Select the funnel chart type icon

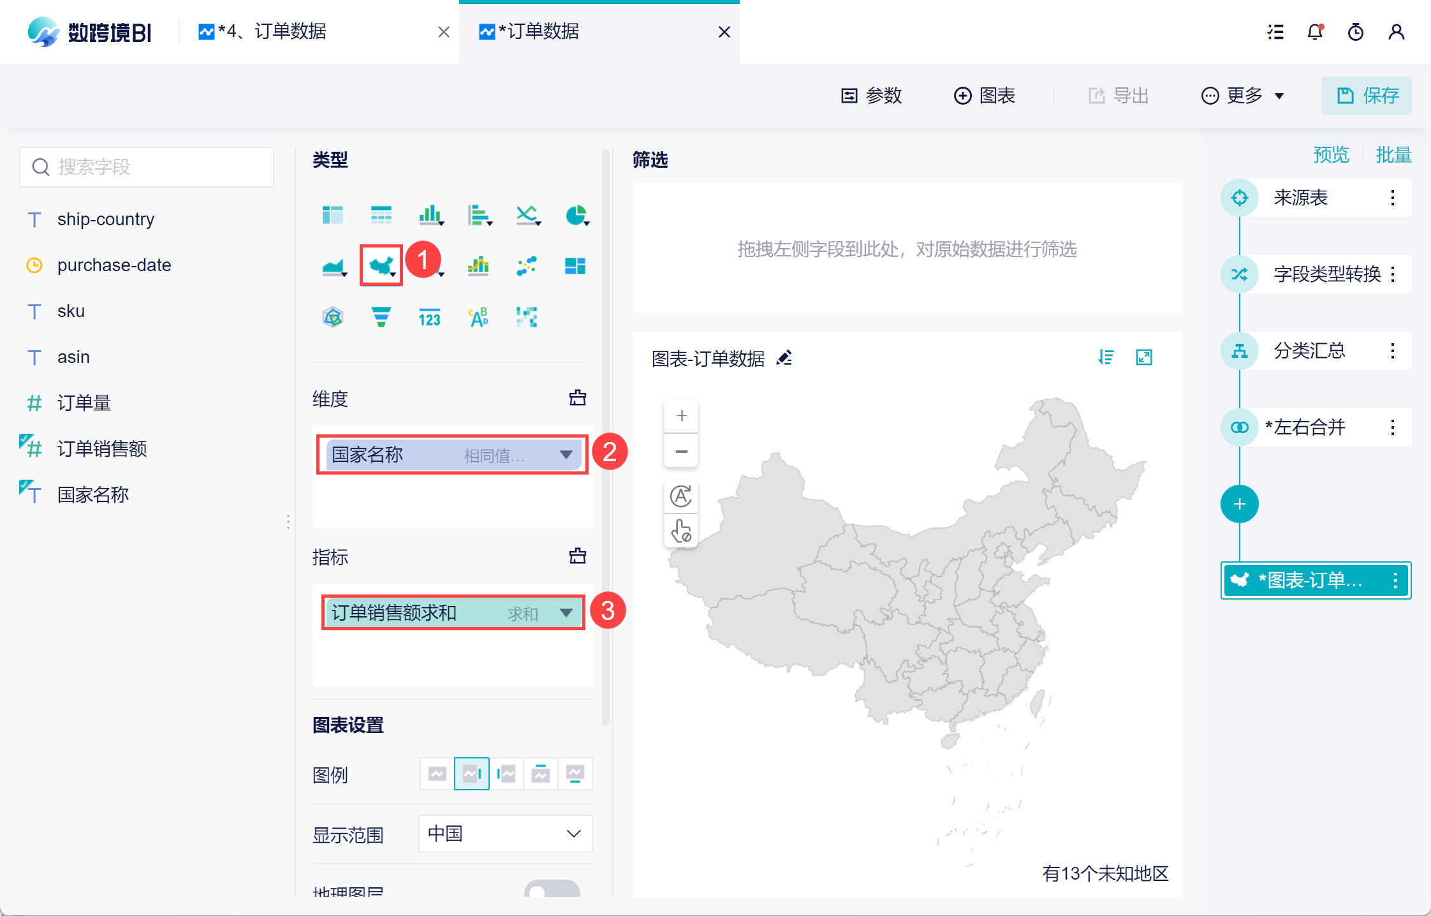(381, 317)
